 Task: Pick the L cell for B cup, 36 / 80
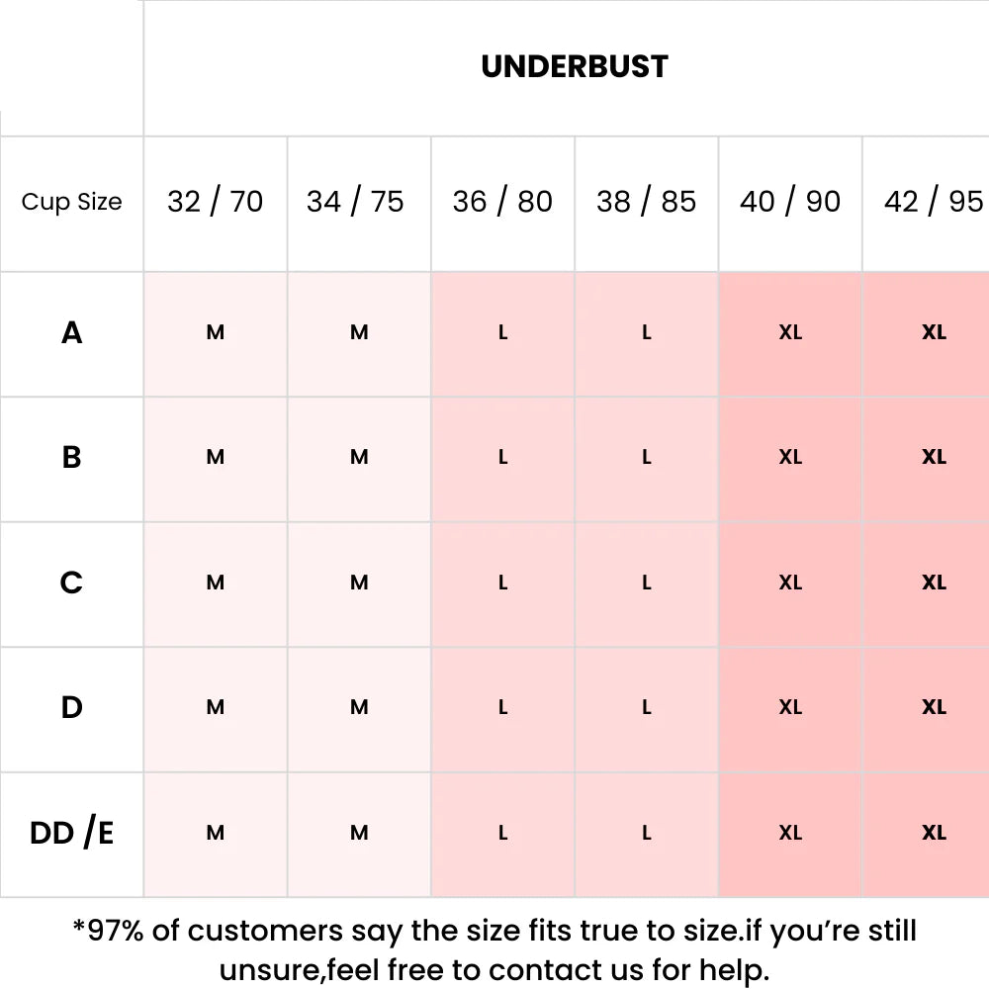(502, 458)
